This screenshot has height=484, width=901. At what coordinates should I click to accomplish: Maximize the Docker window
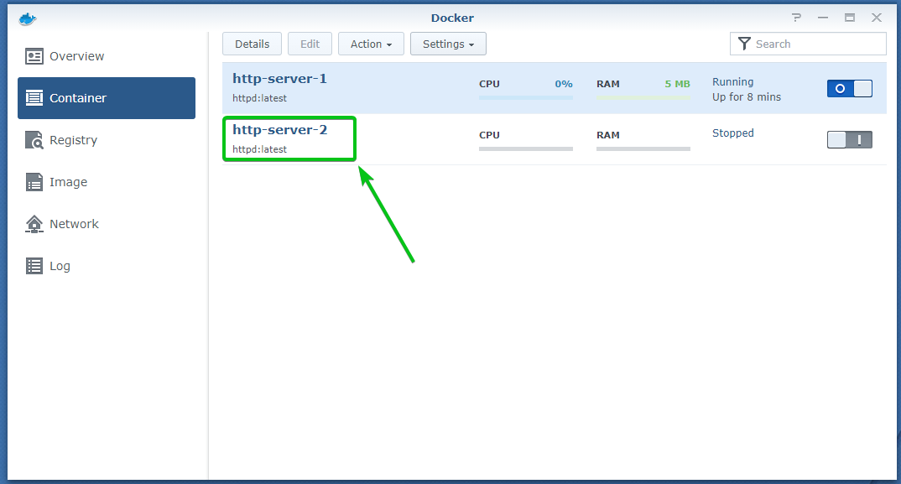(849, 18)
